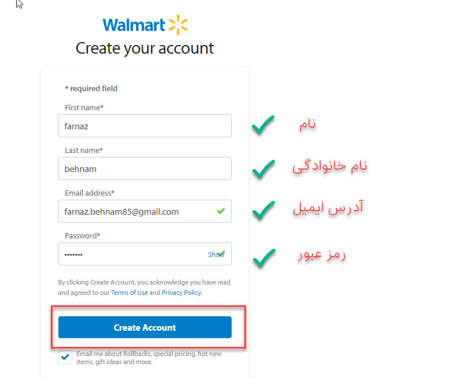Click the red Persian email address label
This screenshot has height=378, width=465.
[328, 207]
